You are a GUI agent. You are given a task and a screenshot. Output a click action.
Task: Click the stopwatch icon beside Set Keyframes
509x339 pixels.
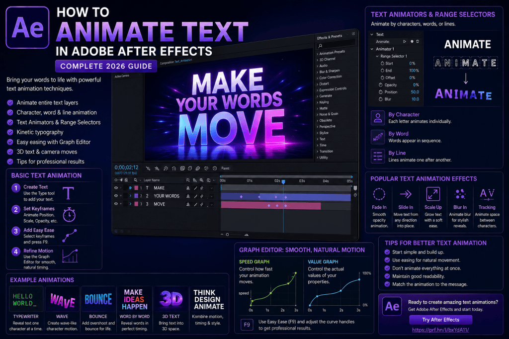point(69,214)
